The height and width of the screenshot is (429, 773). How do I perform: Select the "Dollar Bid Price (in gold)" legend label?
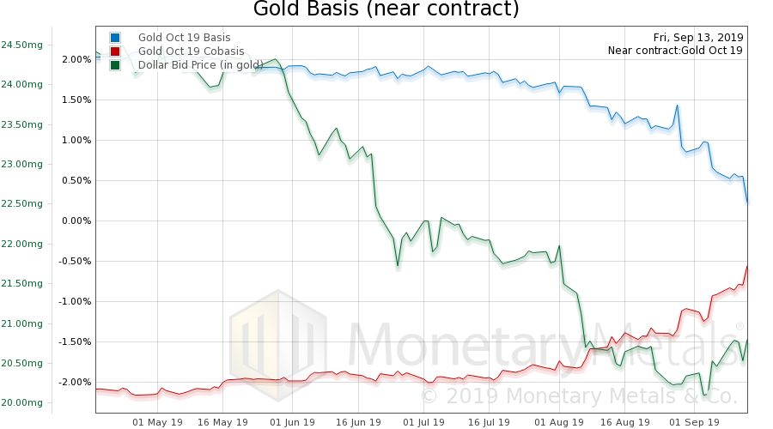pos(204,65)
